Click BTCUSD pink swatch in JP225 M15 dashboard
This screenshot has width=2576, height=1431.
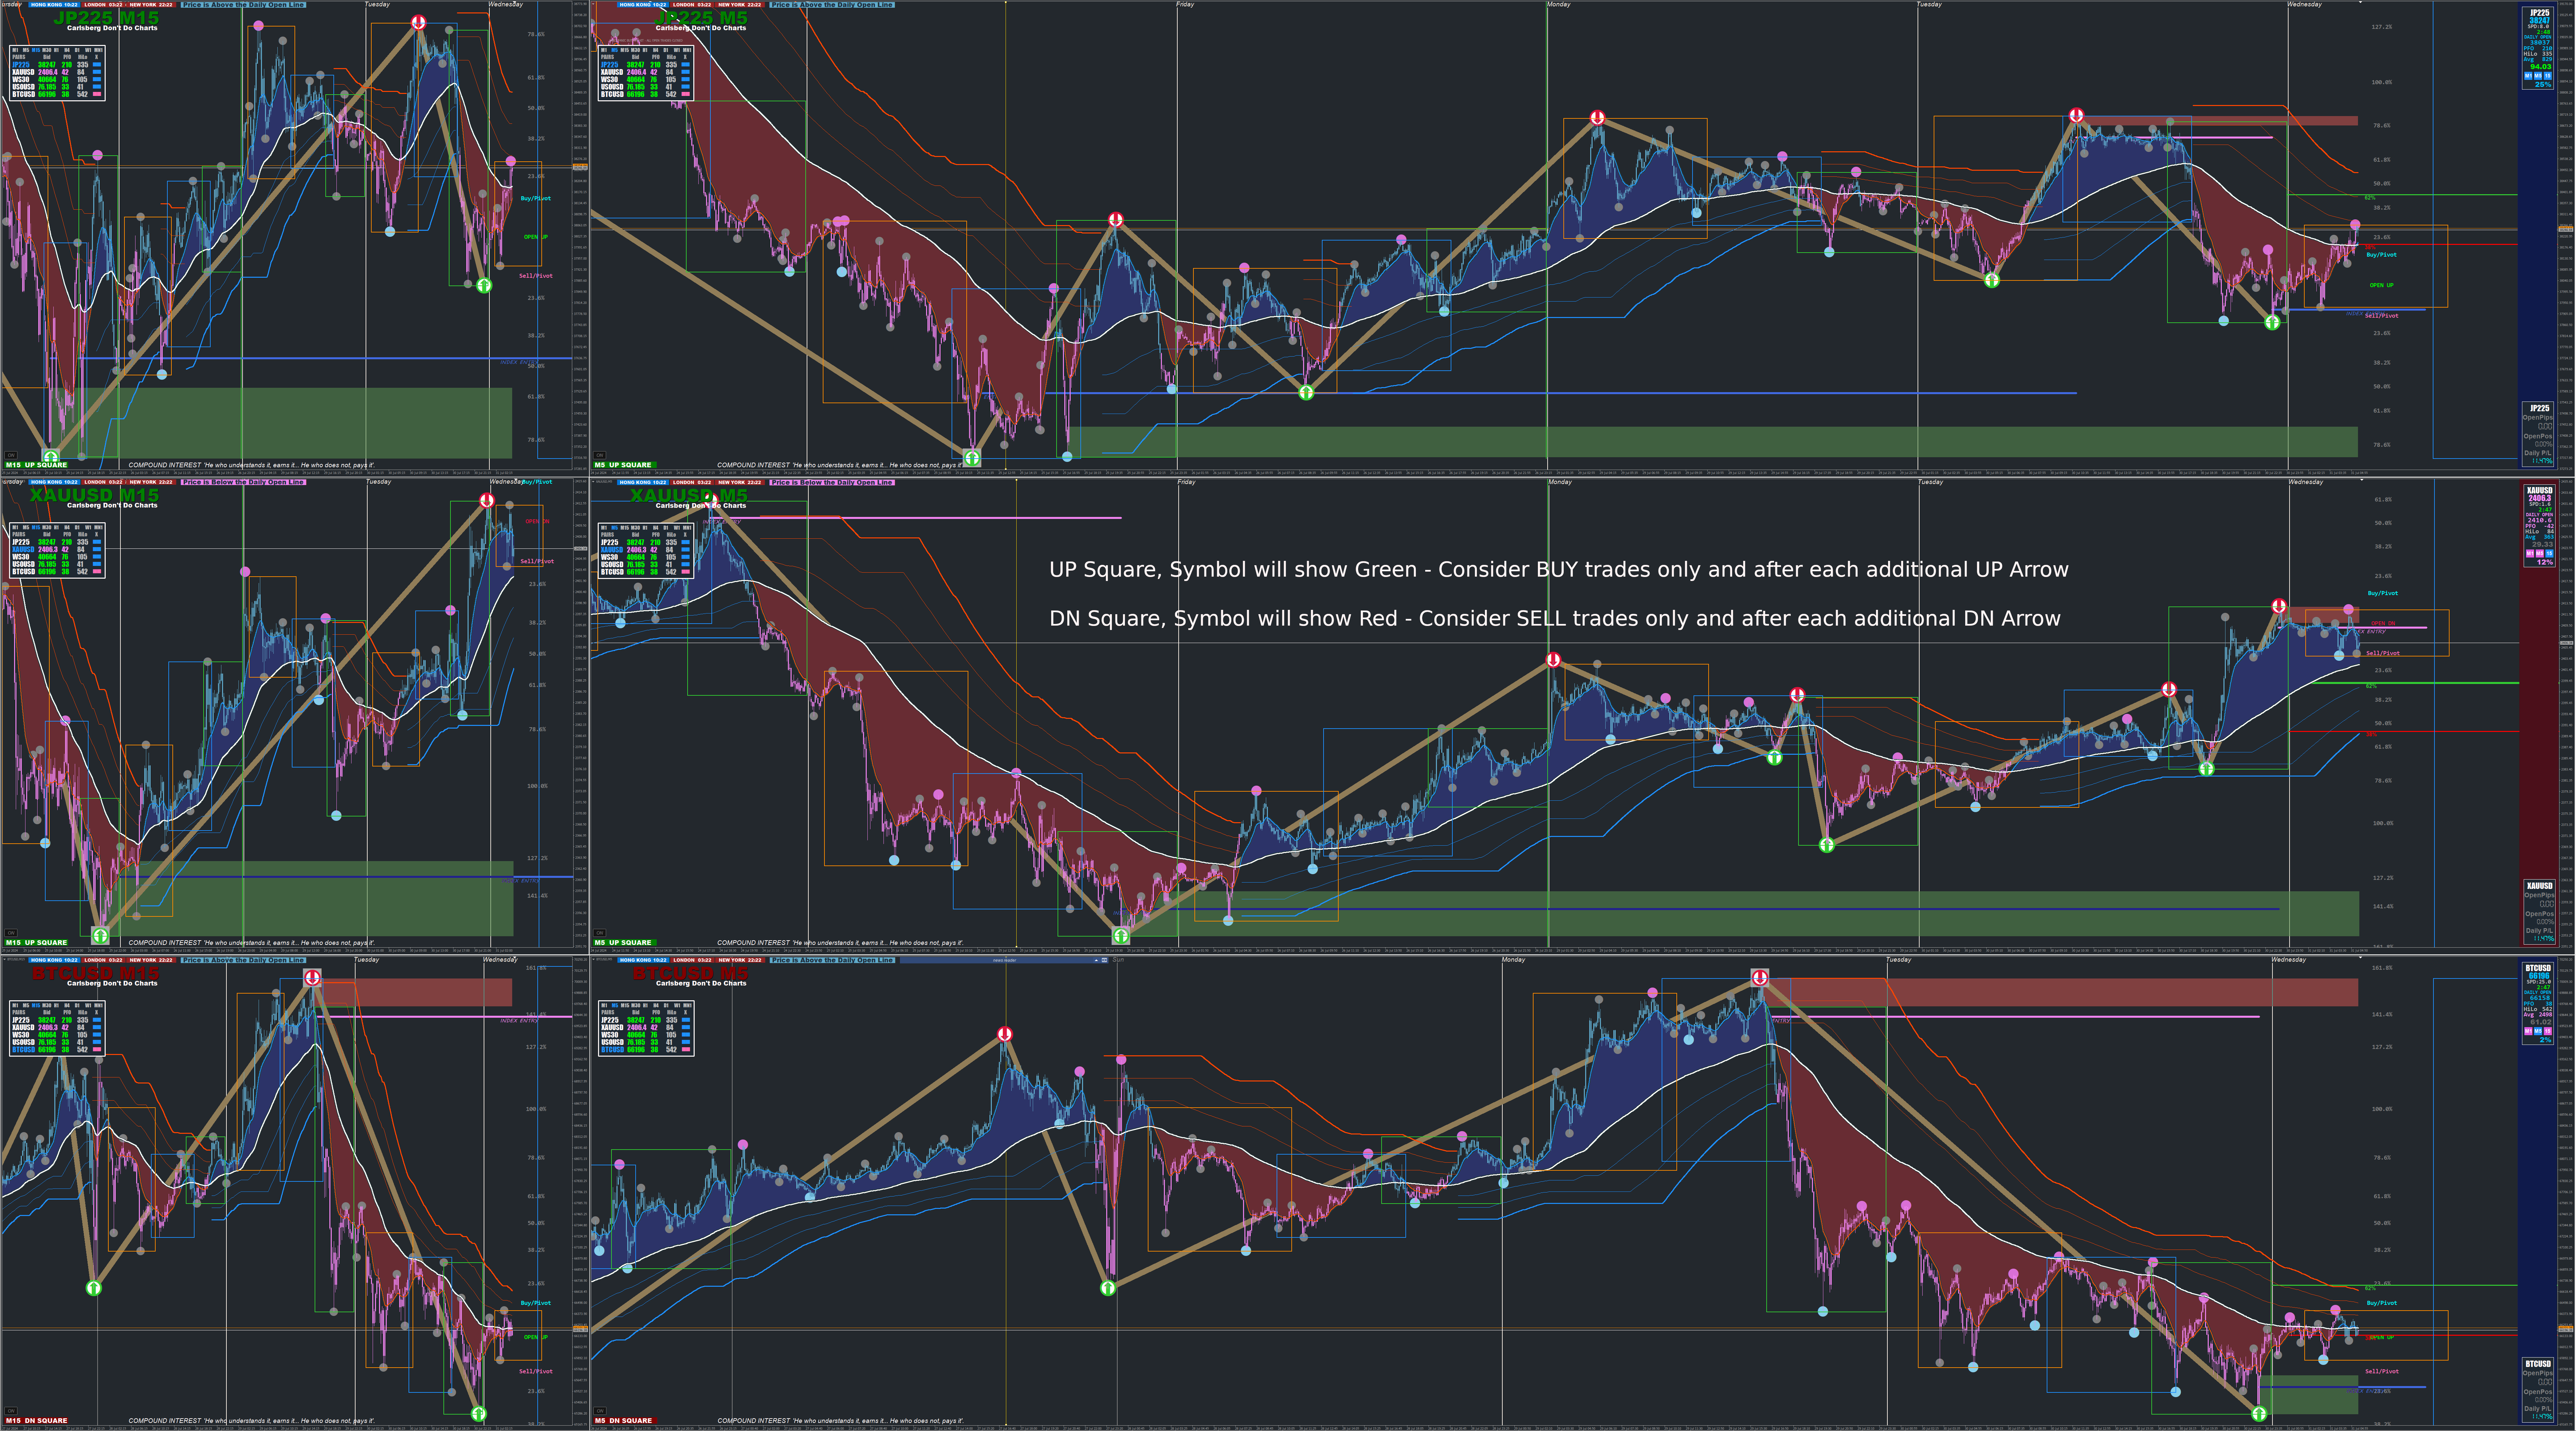(97, 94)
